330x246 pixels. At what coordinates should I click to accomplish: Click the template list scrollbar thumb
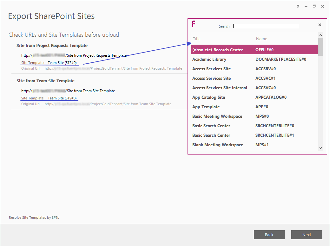[x=320, y=47]
